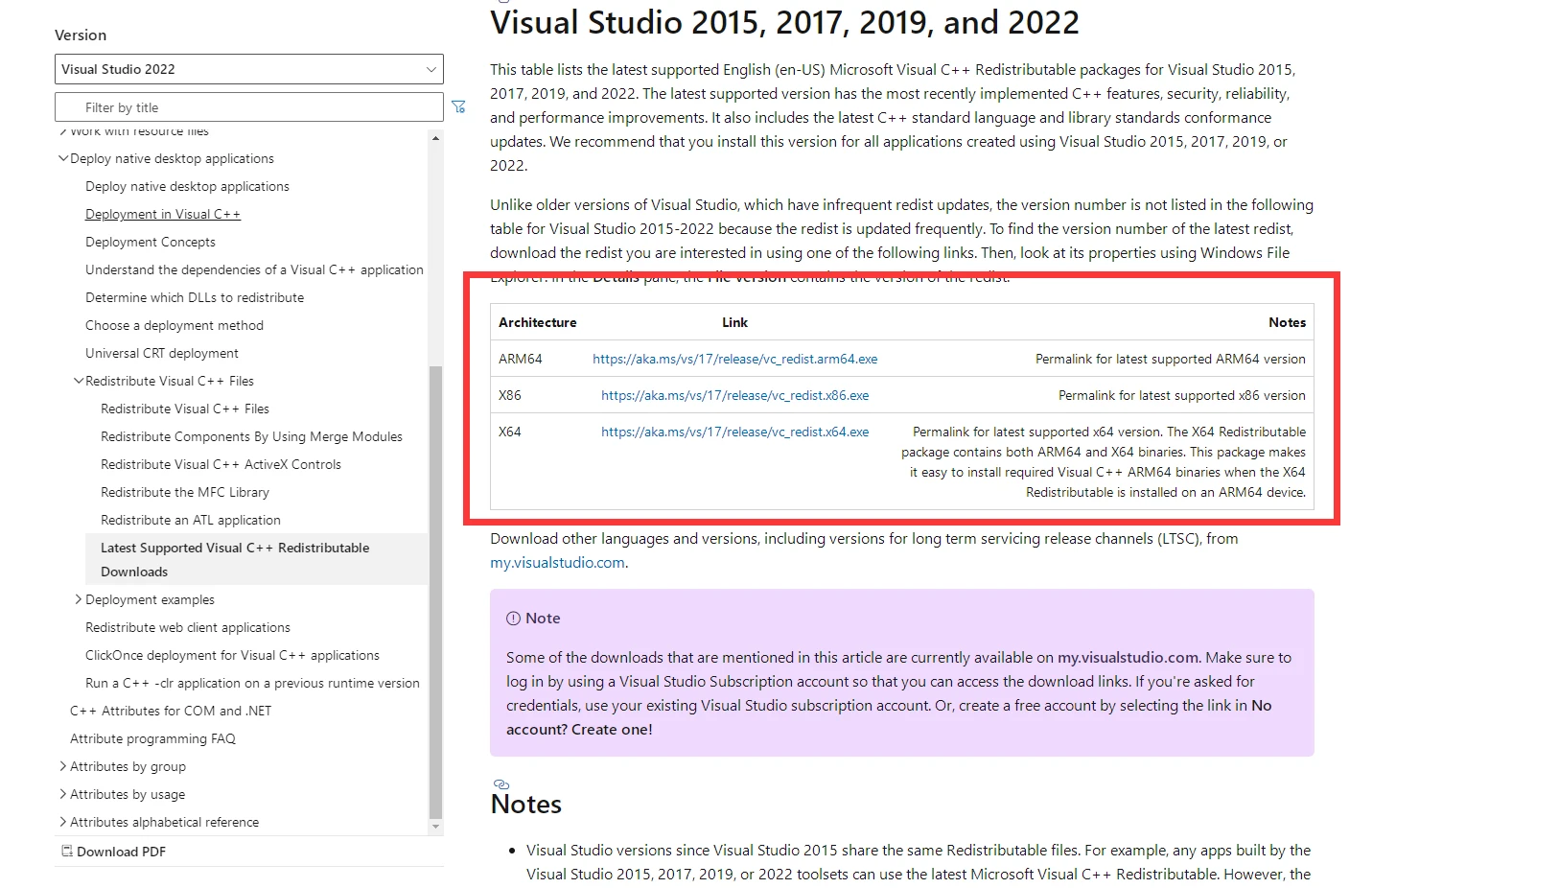Click the Architecture column header
This screenshot has width=1559, height=888.
click(537, 322)
